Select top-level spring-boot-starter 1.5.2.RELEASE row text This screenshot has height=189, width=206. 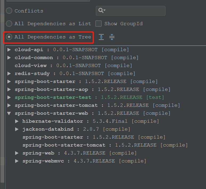(86, 81)
